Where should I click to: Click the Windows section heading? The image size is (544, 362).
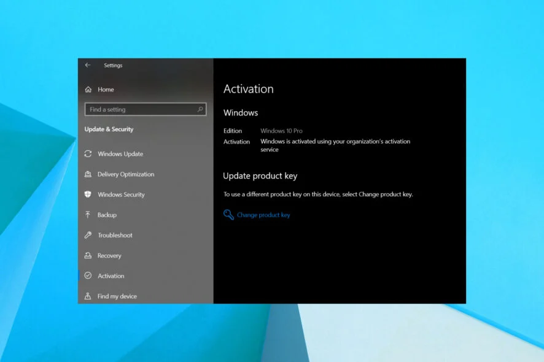241,113
